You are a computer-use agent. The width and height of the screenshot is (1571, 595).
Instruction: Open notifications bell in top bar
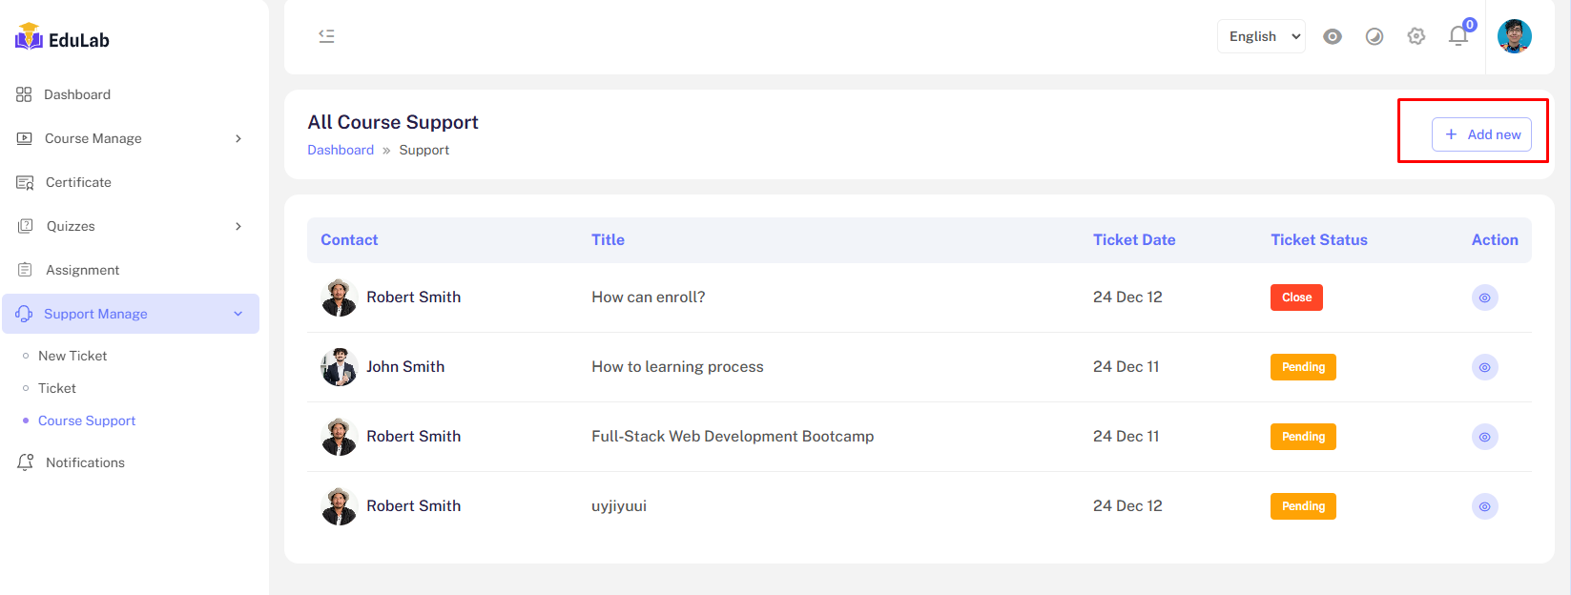tap(1458, 36)
